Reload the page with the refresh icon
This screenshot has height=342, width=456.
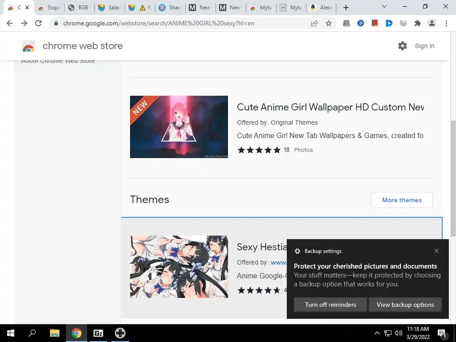coord(38,23)
